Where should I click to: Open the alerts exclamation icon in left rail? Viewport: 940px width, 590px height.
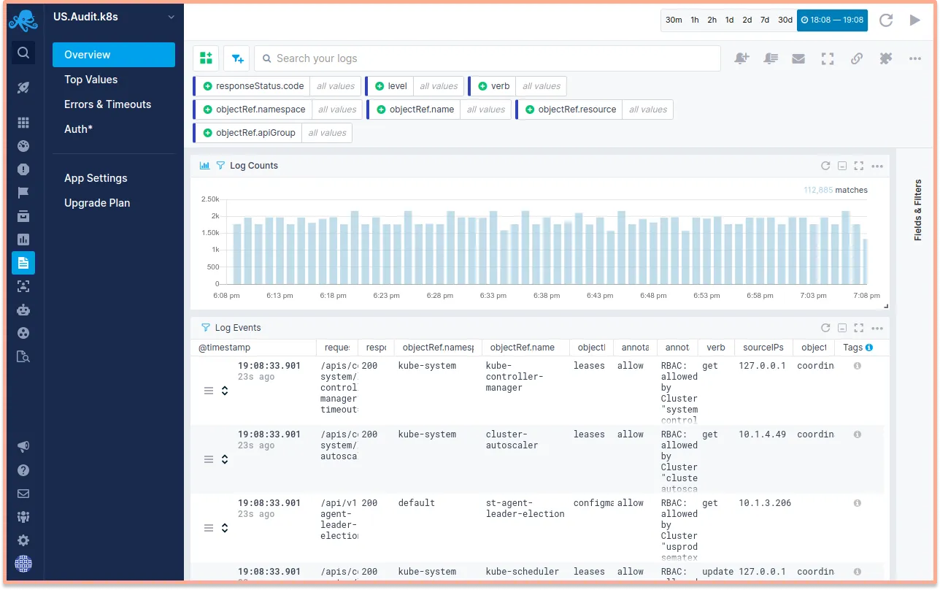point(23,169)
